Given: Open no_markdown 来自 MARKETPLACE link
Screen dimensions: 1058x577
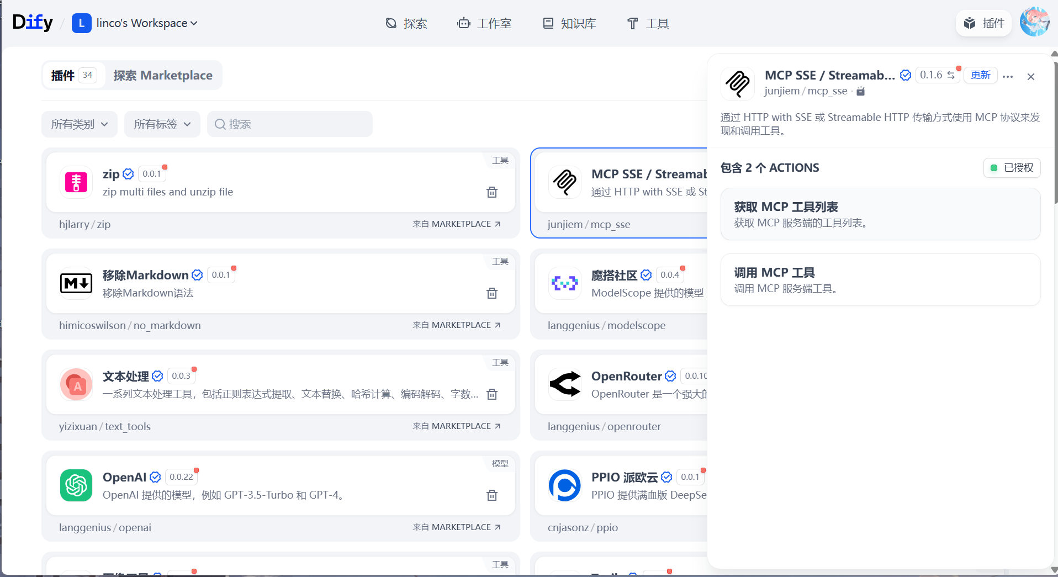Looking at the screenshot, I should coord(457,325).
